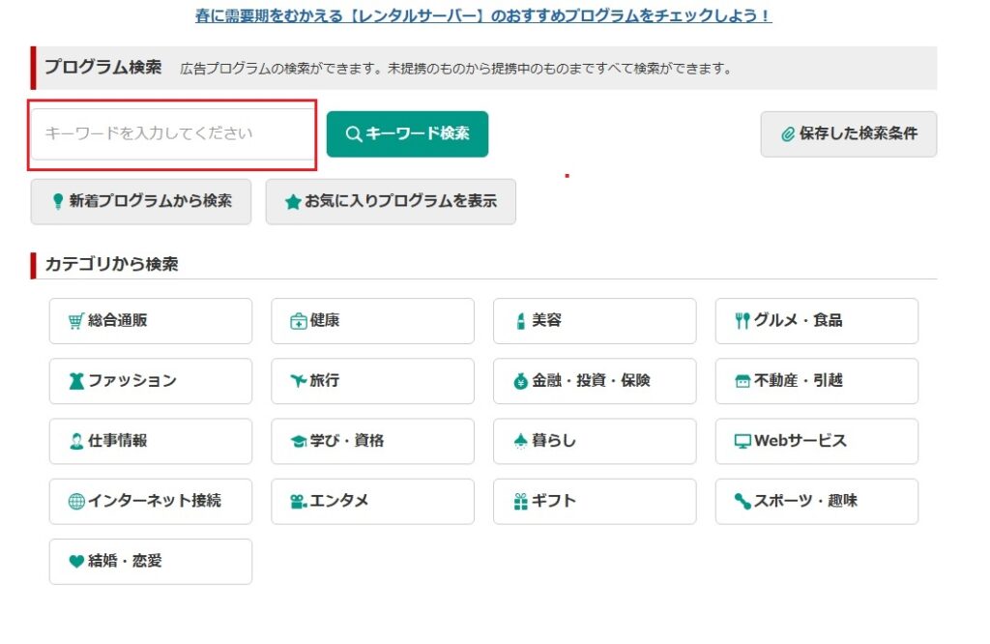
Task: Choose the 結婚・恋愛 heart category
Action: [150, 561]
